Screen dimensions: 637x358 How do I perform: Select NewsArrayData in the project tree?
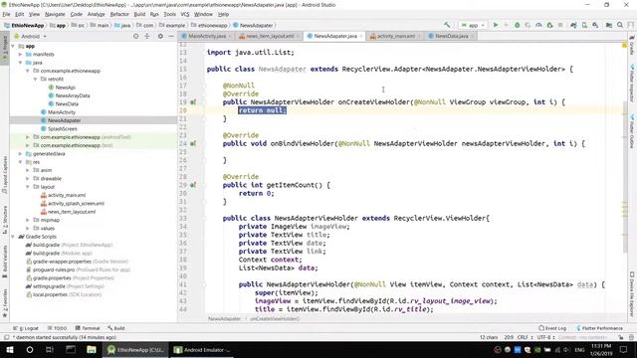tap(73, 95)
